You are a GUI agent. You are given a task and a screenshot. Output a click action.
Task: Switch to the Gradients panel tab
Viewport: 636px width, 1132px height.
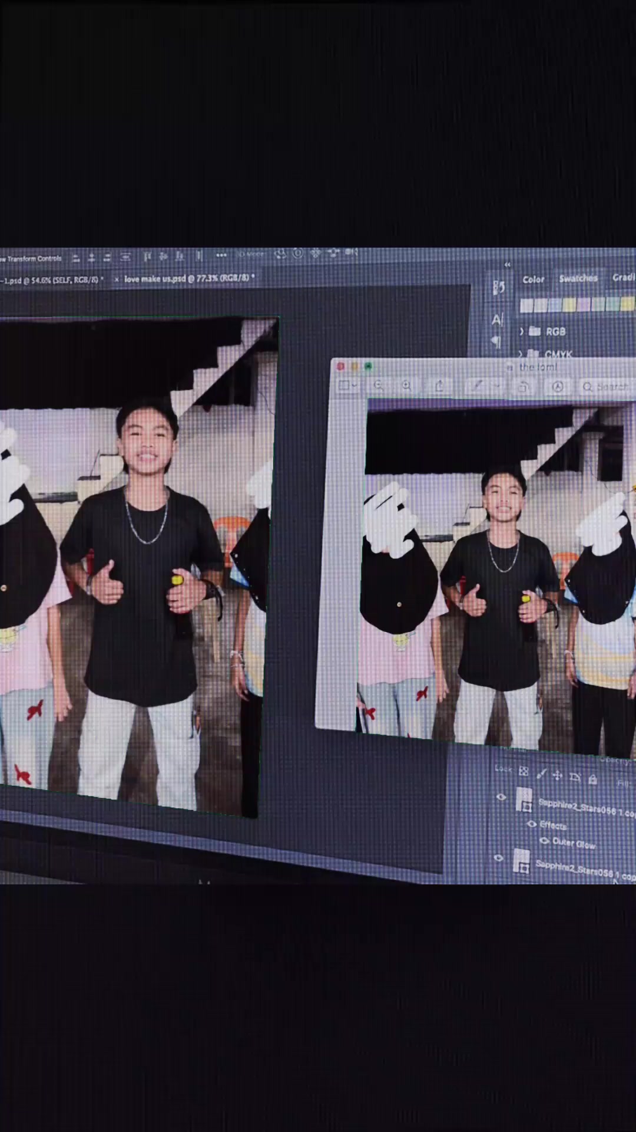pos(624,277)
